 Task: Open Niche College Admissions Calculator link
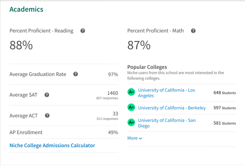click(x=52, y=145)
